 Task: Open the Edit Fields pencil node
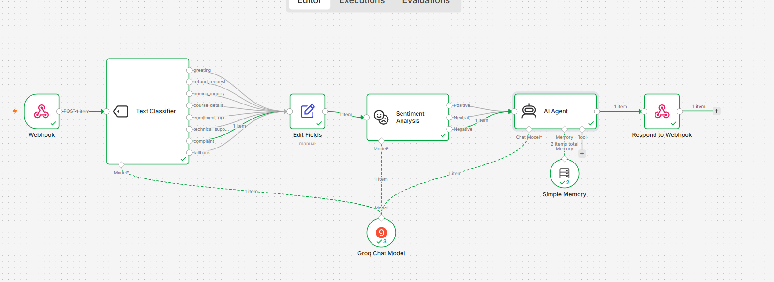(x=308, y=111)
